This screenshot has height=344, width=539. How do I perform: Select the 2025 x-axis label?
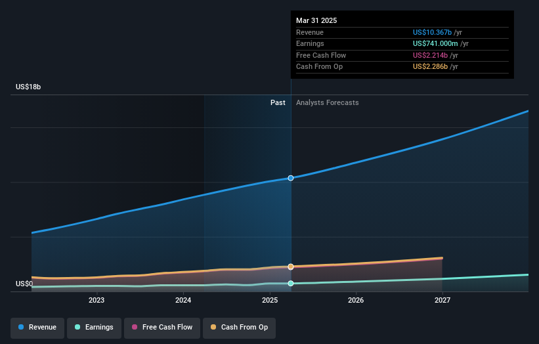pyautogui.click(x=270, y=301)
